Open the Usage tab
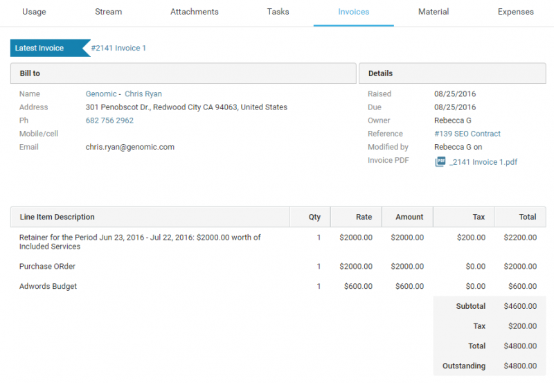The height and width of the screenshot is (383, 554). click(x=34, y=12)
